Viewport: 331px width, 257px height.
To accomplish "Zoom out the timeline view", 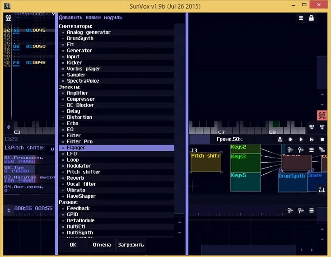I will tap(290, 210).
